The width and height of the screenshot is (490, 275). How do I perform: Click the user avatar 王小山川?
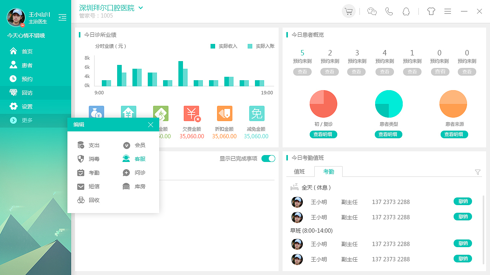point(16,17)
